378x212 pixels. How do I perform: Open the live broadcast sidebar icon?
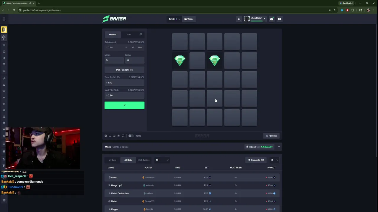(x=4, y=91)
